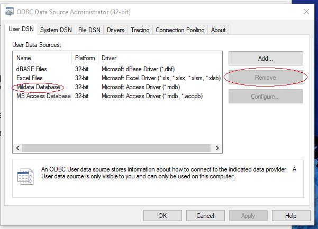Click the Microsoft Access Driver (*.mdb) cell

pyautogui.click(x=141, y=87)
